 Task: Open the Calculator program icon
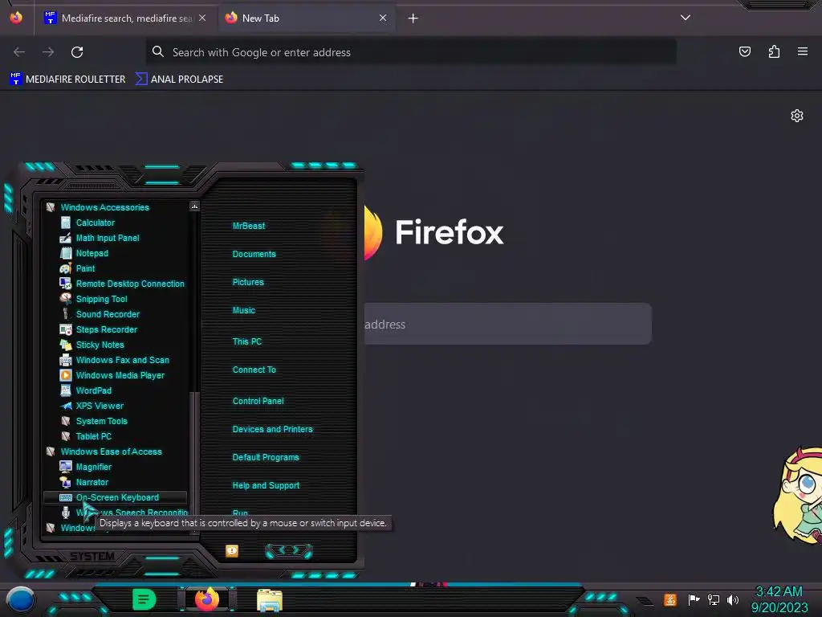coord(66,223)
